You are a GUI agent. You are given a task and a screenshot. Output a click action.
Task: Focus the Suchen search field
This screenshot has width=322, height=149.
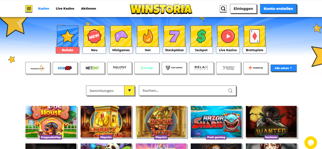(x=187, y=91)
